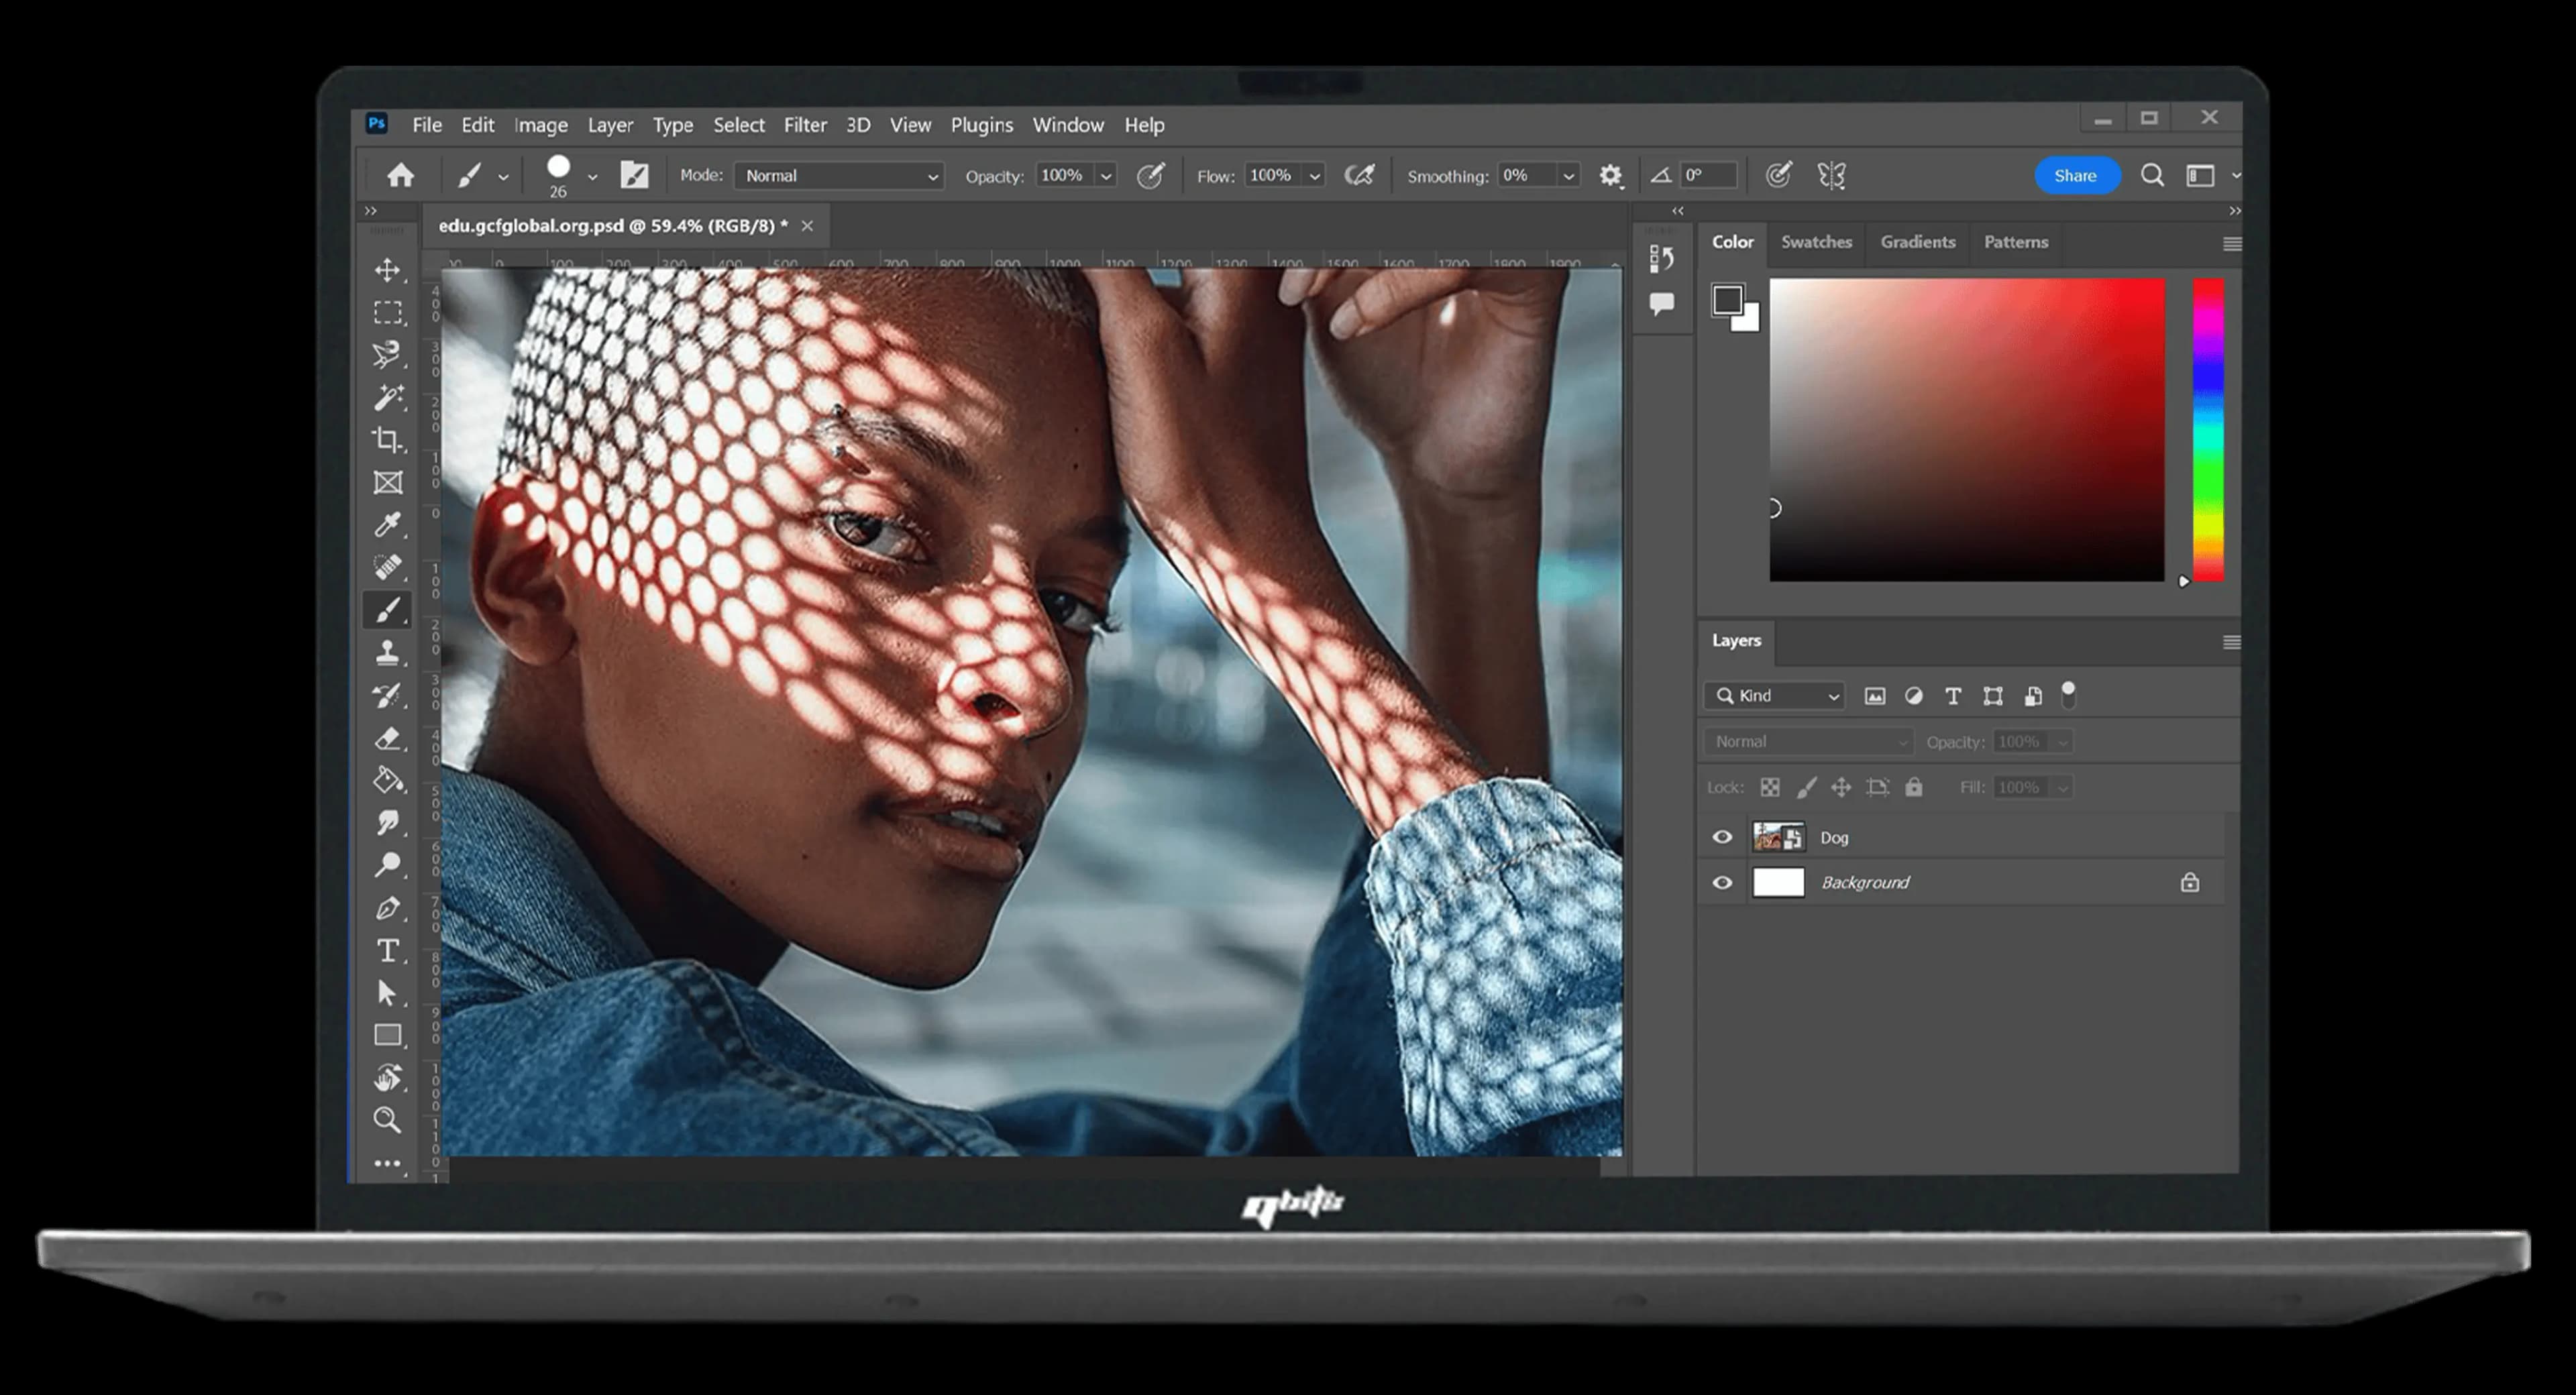
Task: Open the Filter menu
Action: 804,125
